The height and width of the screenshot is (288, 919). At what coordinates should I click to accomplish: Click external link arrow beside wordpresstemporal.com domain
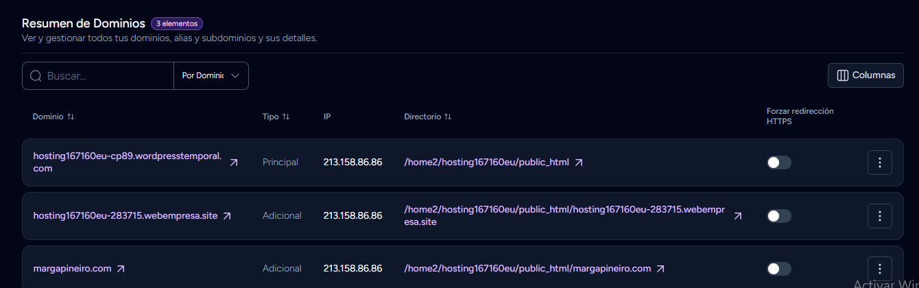coord(234,163)
